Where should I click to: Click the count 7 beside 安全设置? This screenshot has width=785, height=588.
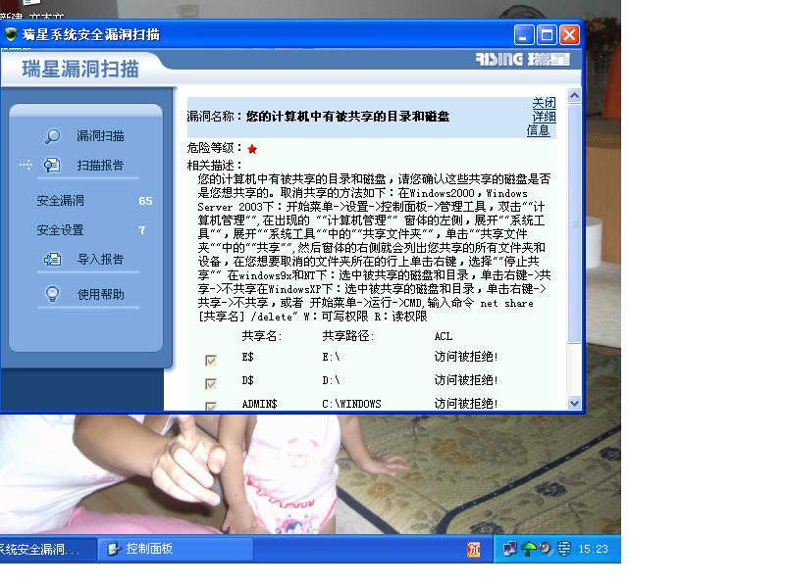pos(142,230)
